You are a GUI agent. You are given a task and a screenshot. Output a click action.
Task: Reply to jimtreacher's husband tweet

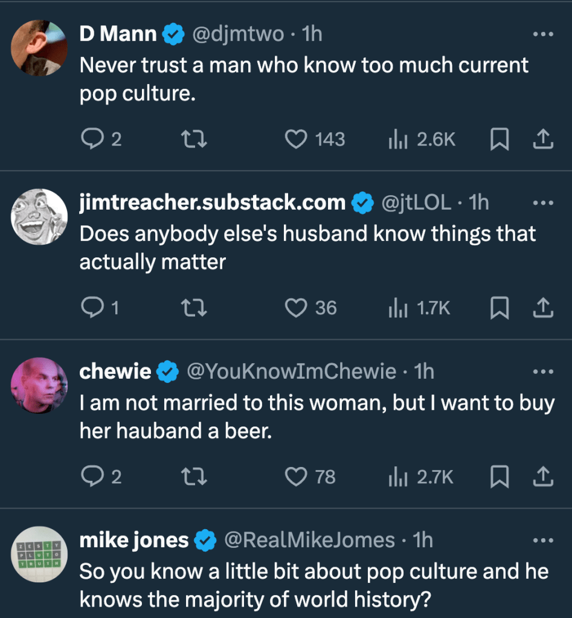coord(92,308)
